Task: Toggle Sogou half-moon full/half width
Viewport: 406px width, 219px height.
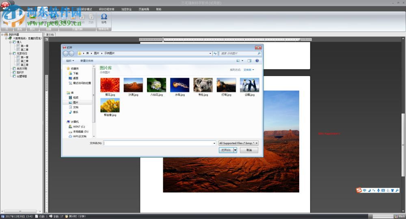Action: tap(369, 190)
